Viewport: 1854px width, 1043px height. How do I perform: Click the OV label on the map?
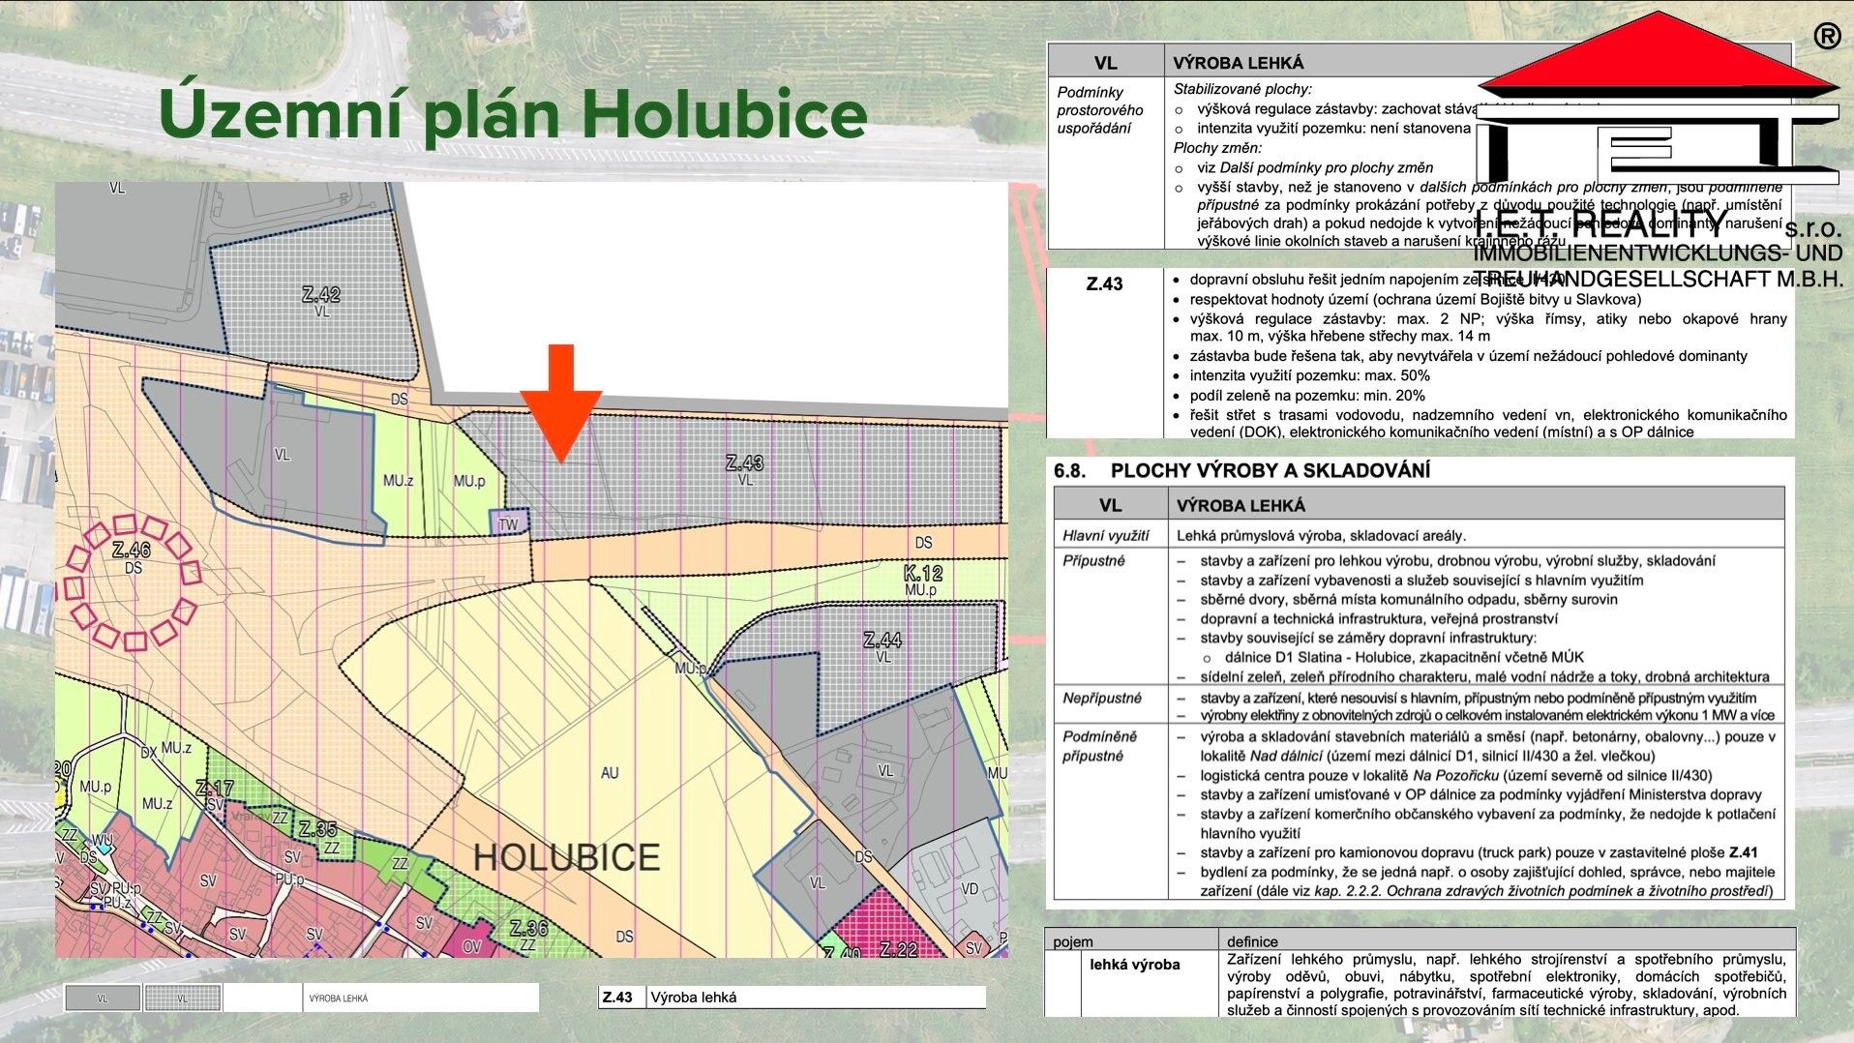click(471, 946)
